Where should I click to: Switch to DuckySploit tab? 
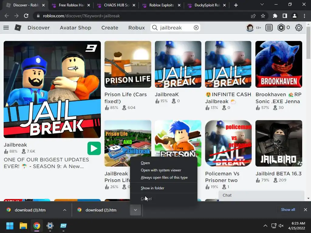click(x=204, y=5)
